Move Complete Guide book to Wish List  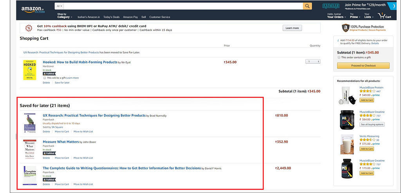[83, 184]
